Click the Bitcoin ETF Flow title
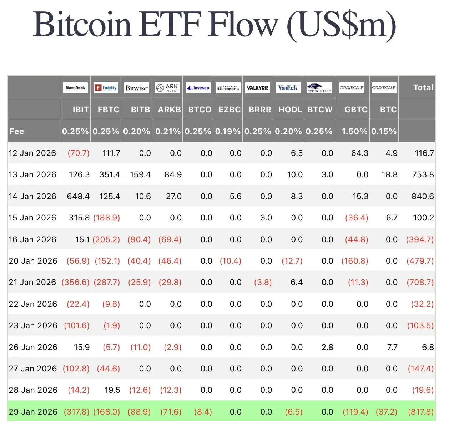Image resolution: width=449 pixels, height=421 pixels. pos(215,24)
